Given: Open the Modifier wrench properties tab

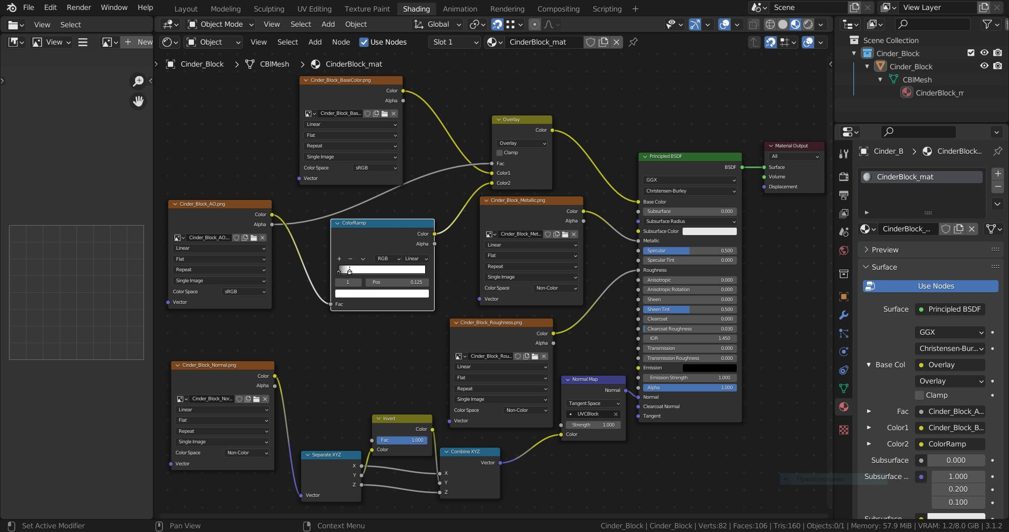Looking at the screenshot, I should 843,315.
